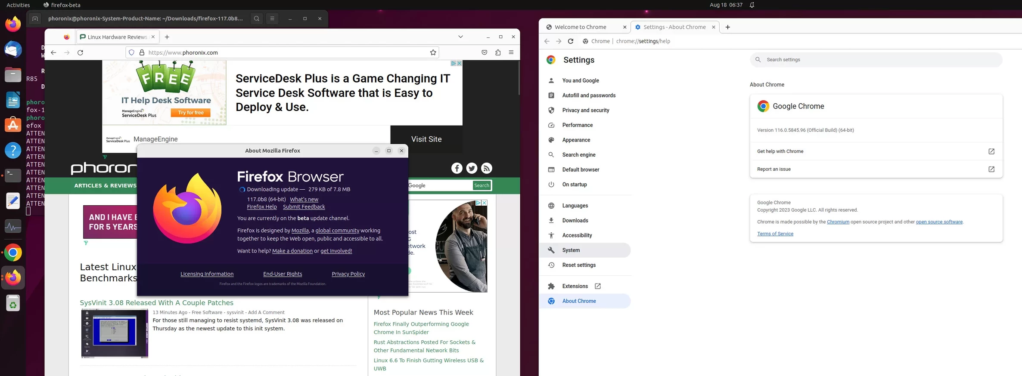
Task: Open Files manager in the dock
Action: 13,75
